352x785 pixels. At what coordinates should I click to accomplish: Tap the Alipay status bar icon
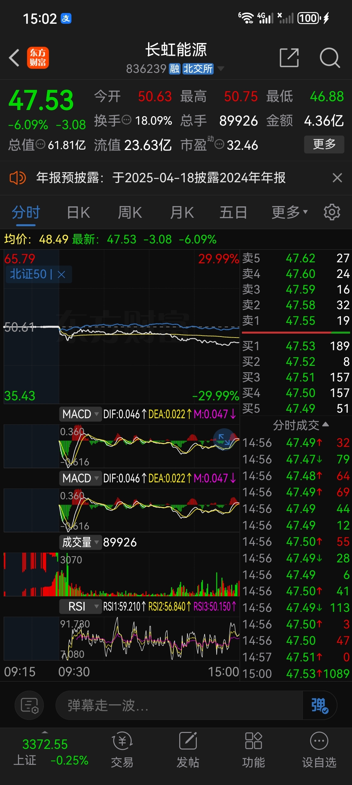[x=66, y=19]
